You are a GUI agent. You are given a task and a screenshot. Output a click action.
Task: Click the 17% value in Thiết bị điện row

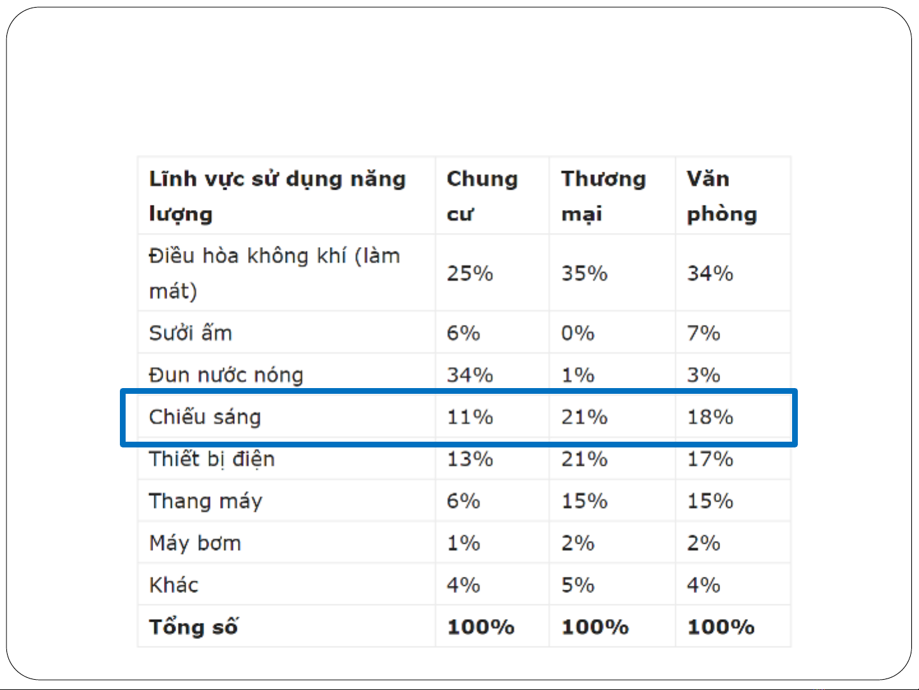(x=710, y=459)
